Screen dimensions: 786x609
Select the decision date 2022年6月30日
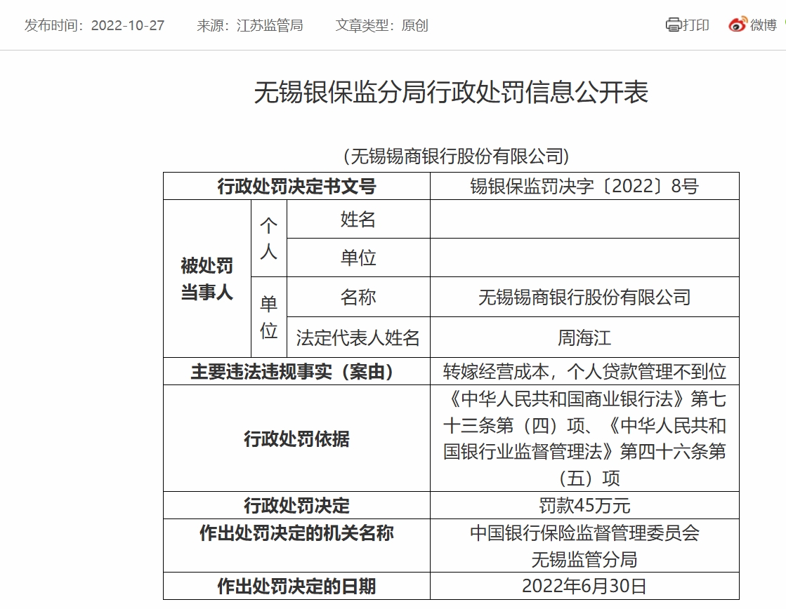coord(584,586)
